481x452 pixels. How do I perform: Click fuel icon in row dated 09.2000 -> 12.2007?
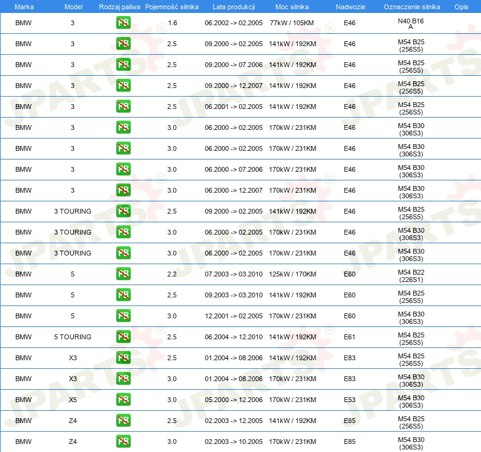tap(123, 86)
